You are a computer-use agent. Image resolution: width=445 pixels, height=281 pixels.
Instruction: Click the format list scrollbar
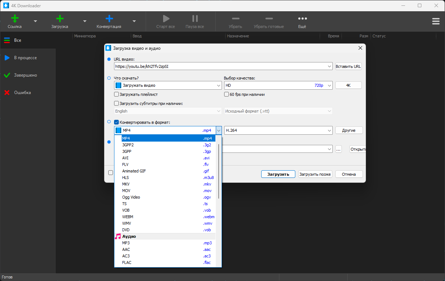point(219,171)
